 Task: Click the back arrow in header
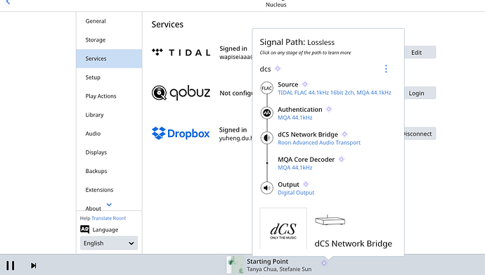(x=8, y=2)
